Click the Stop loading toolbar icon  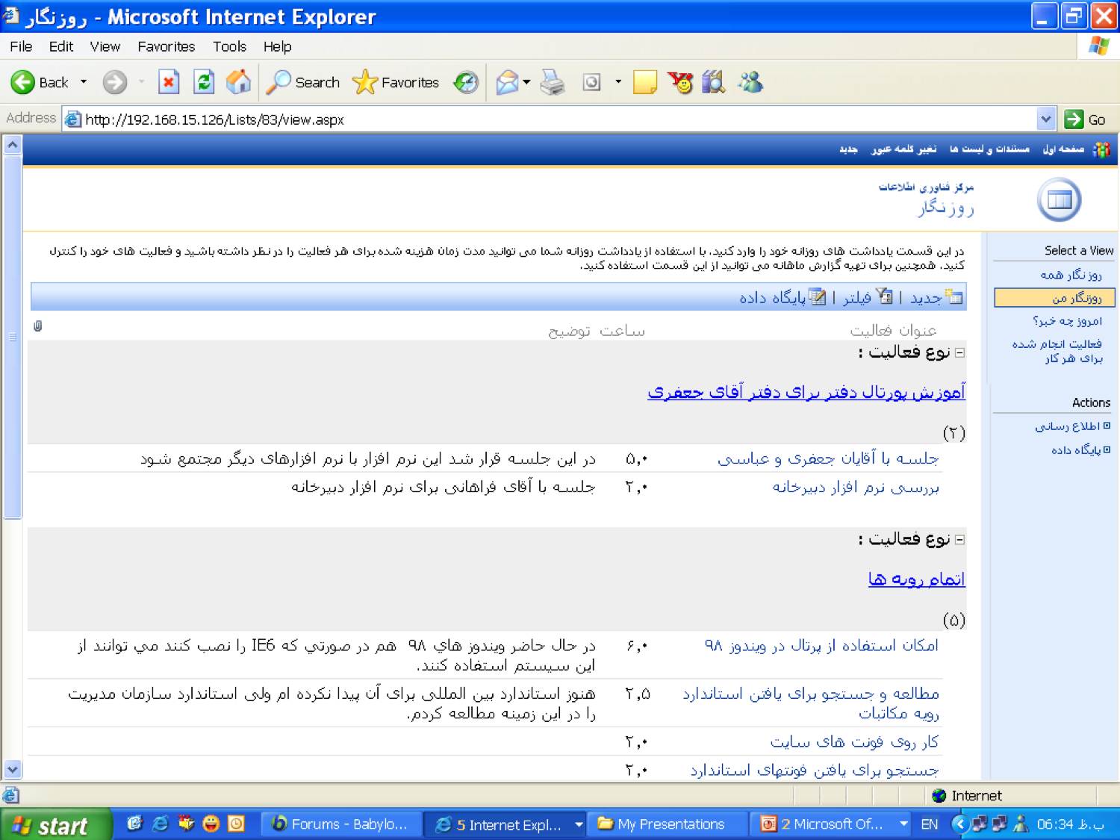169,82
